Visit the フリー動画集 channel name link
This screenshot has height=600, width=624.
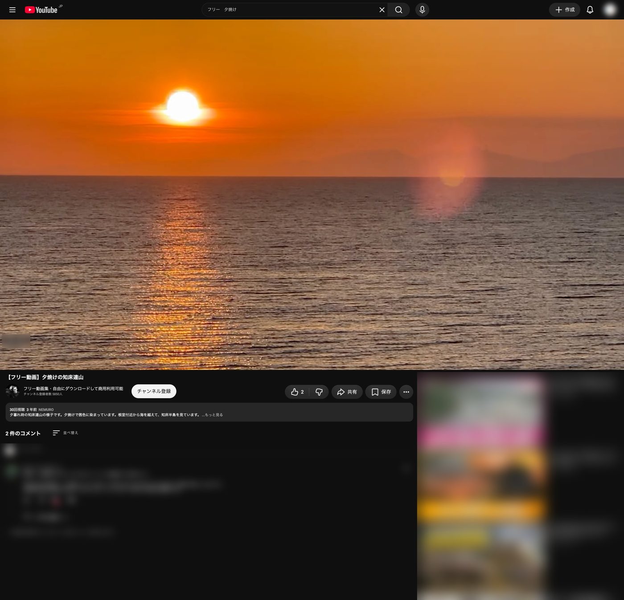pyautogui.click(x=73, y=389)
